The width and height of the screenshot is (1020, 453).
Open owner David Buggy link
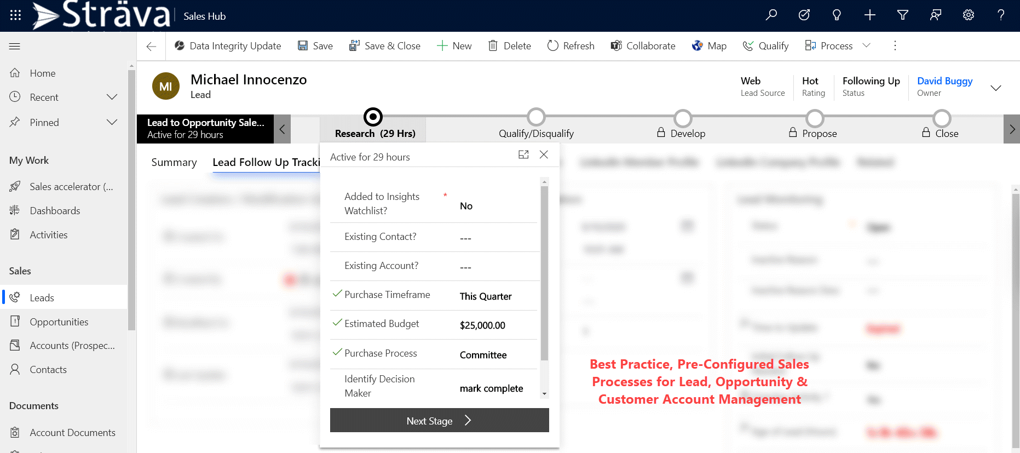click(944, 81)
